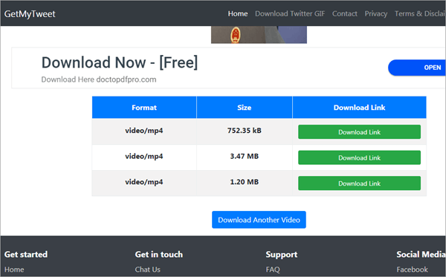
Task: Select video/mp4 in the 1.20 MB row
Action: click(x=144, y=182)
